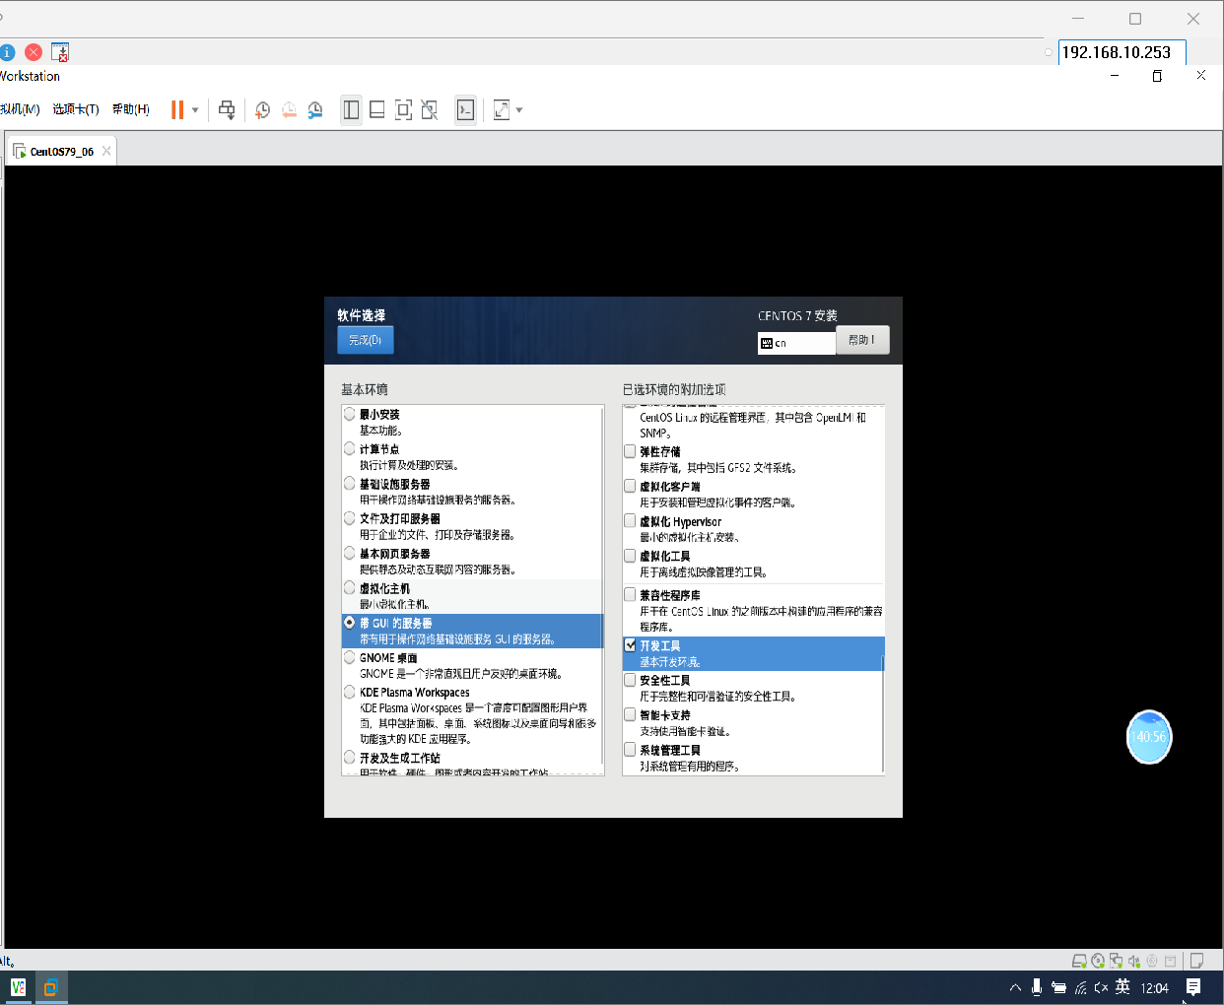Click the blue info icon at top left

(x=6, y=52)
